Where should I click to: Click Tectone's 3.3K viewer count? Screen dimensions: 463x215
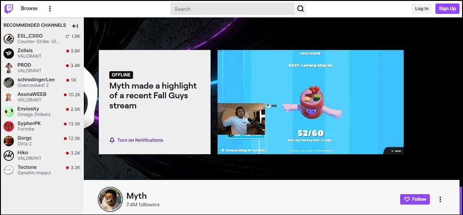coord(73,167)
